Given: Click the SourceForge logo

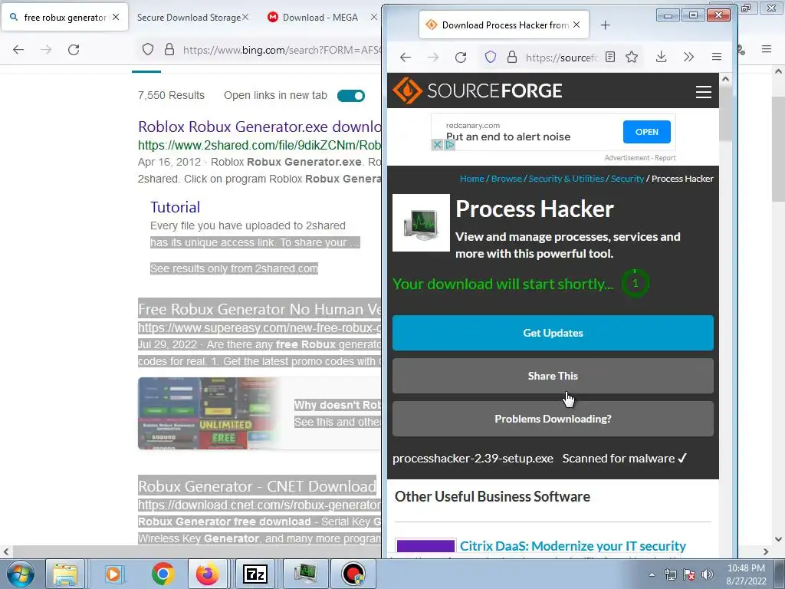Looking at the screenshot, I should 477,90.
